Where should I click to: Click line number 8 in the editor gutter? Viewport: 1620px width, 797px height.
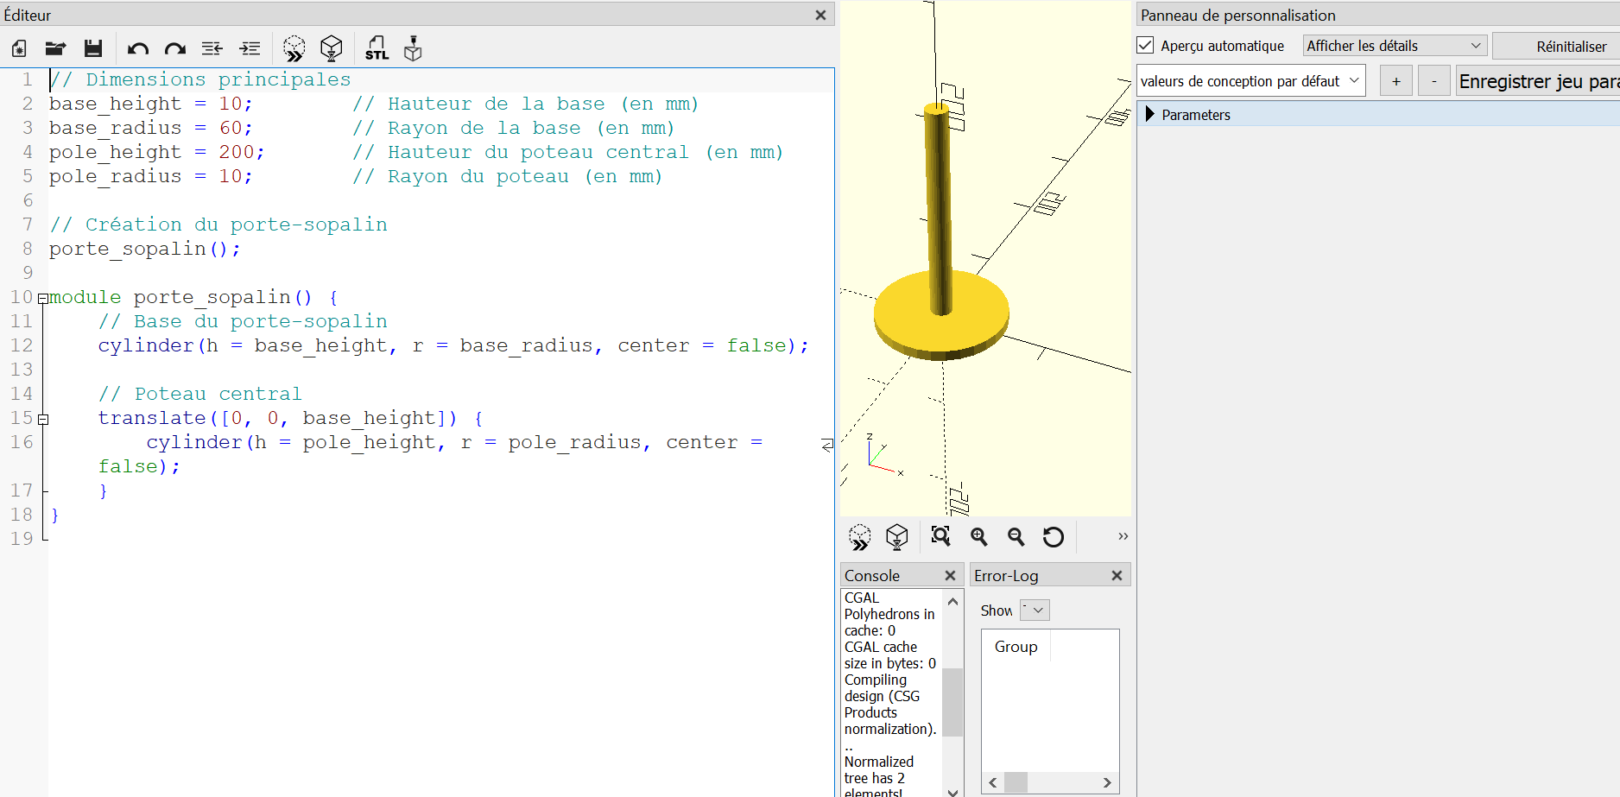coord(28,249)
